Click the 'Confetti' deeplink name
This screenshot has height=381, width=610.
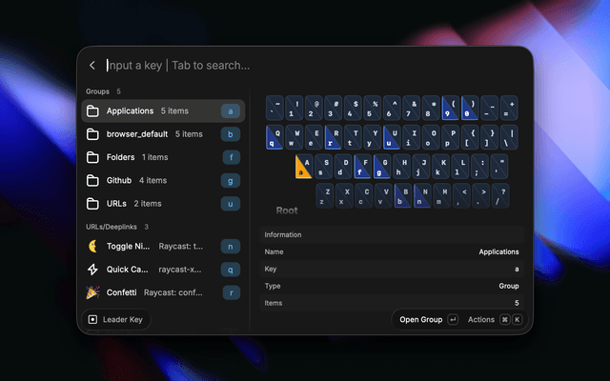tap(121, 292)
